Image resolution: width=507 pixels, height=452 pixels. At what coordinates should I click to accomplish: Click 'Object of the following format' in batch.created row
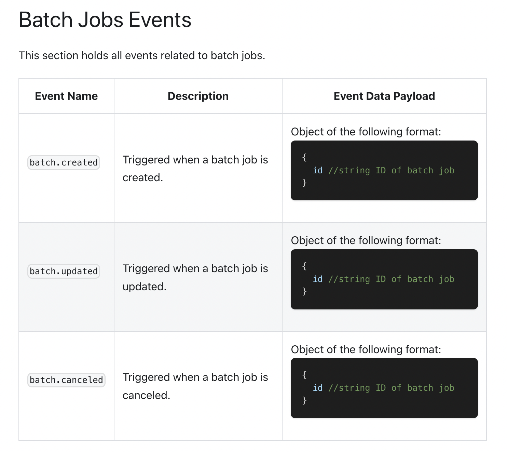coord(366,132)
